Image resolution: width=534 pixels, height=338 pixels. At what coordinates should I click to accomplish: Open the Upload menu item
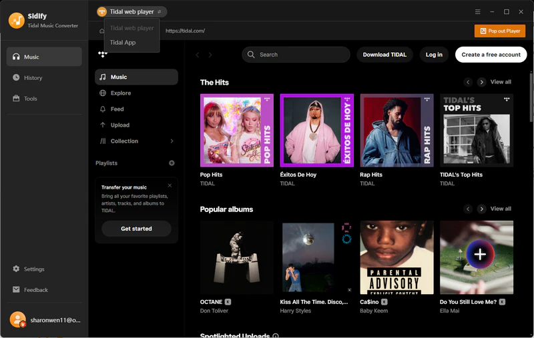[x=136, y=125]
